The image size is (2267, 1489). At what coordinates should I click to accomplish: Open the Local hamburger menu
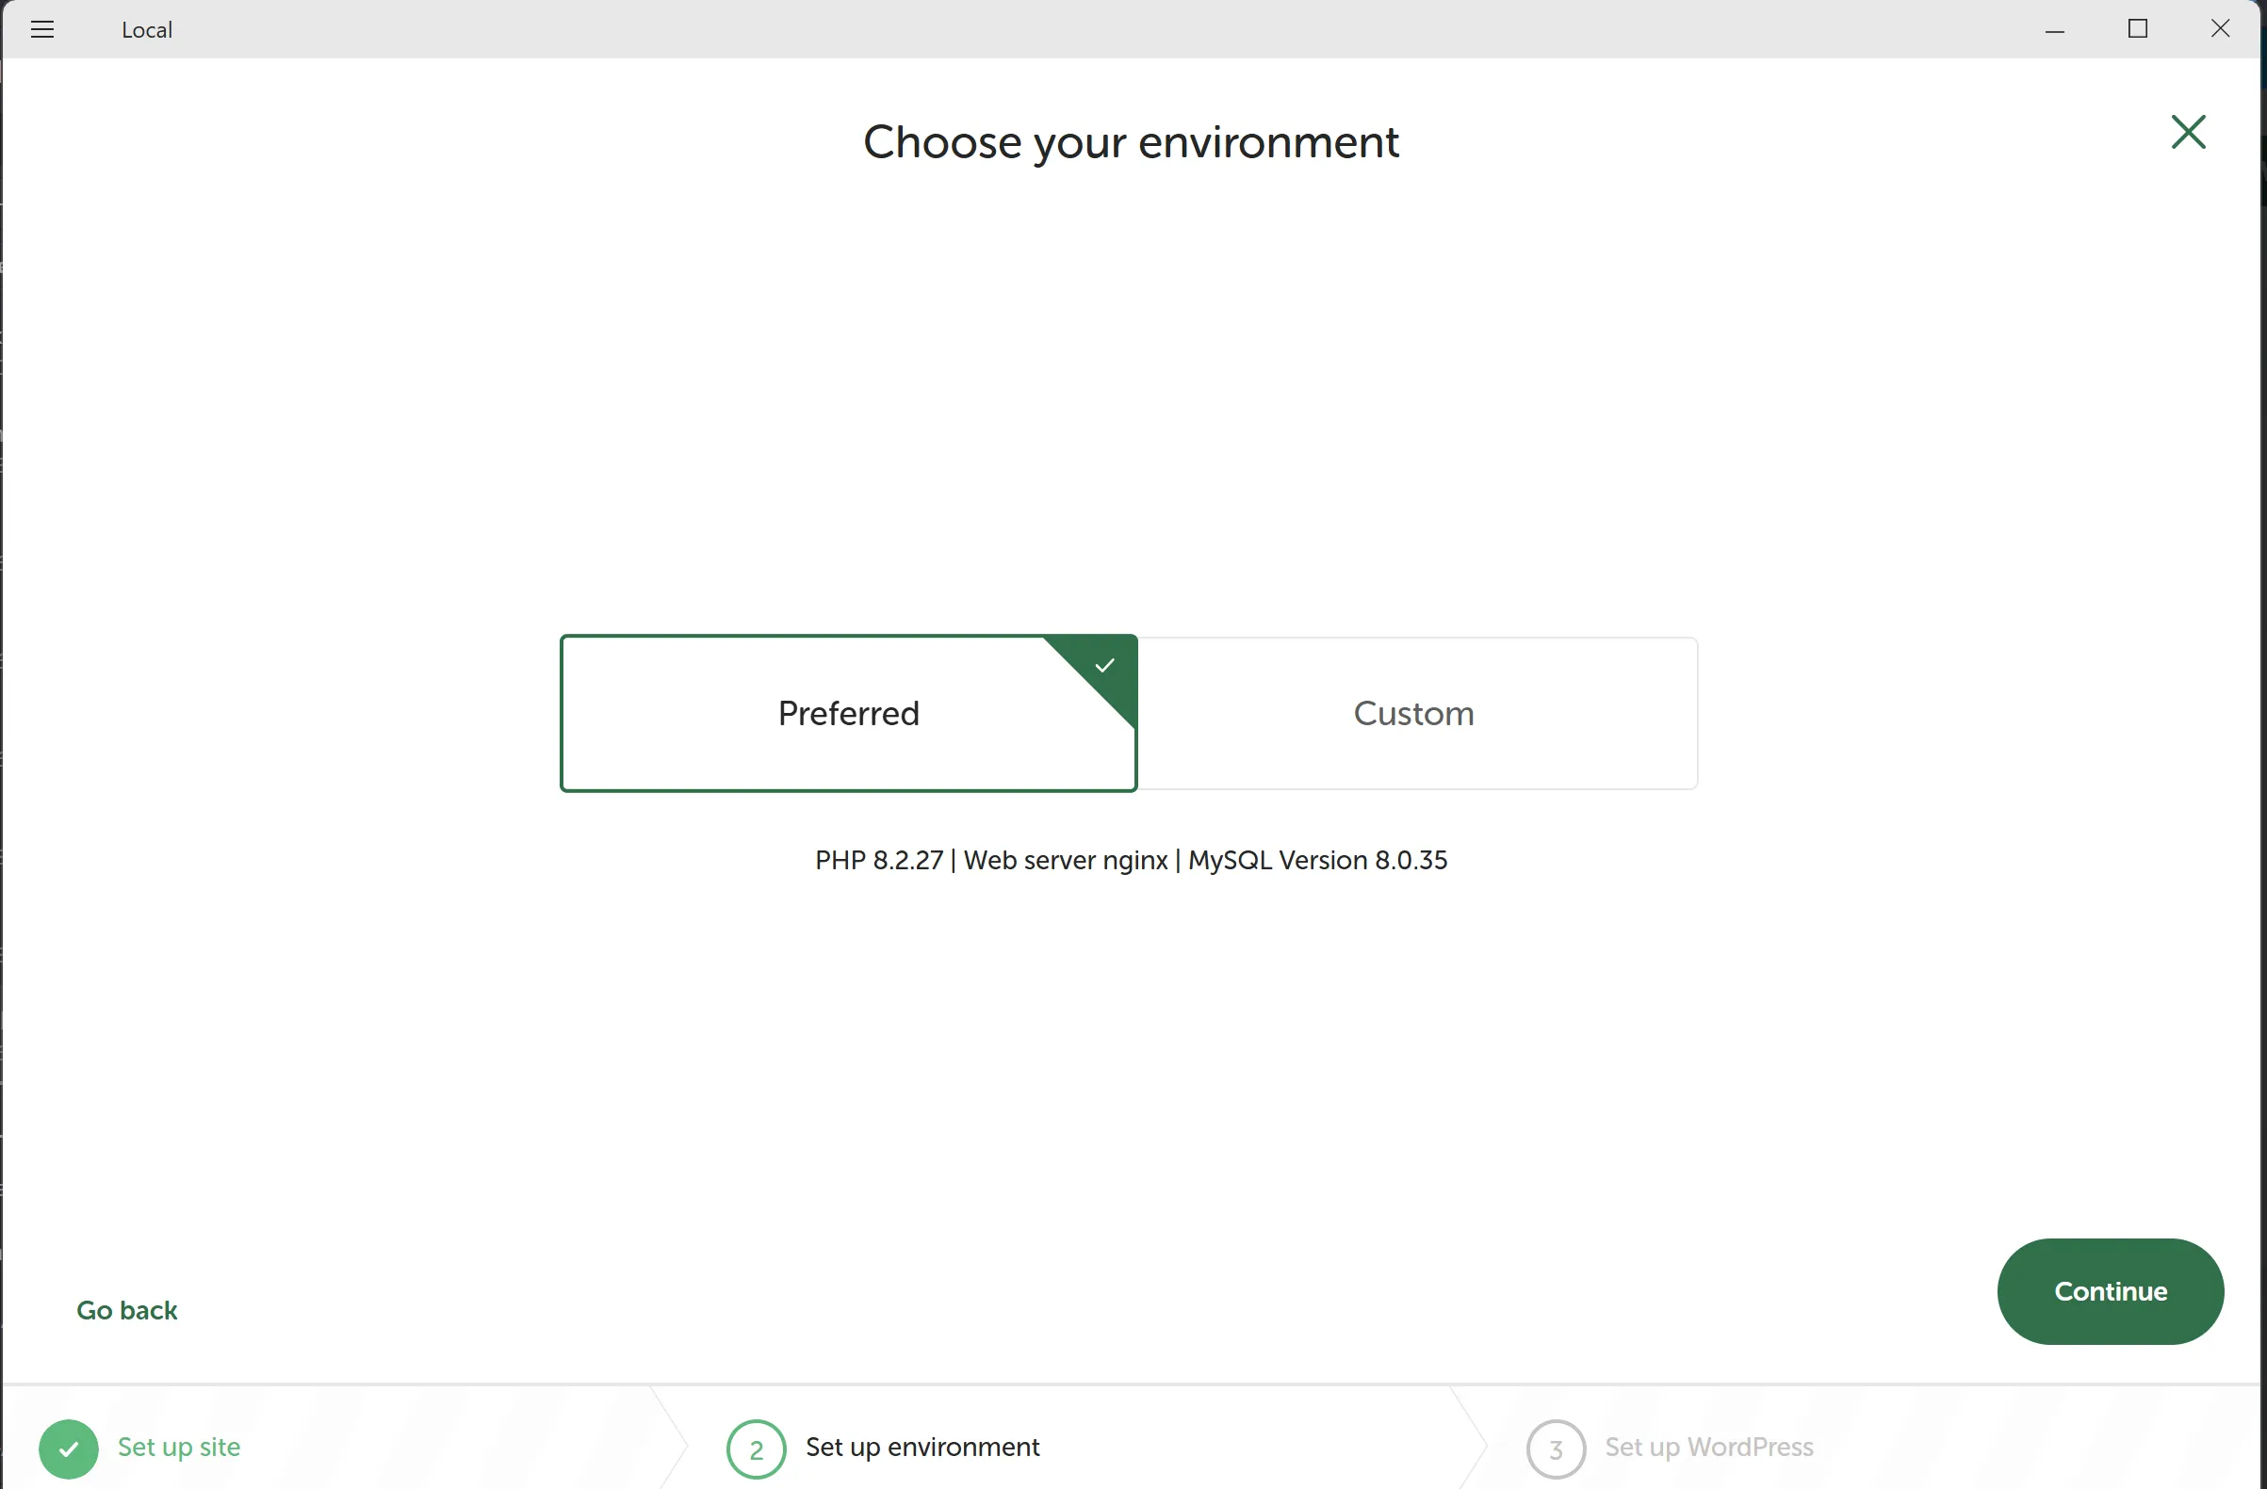(41, 28)
